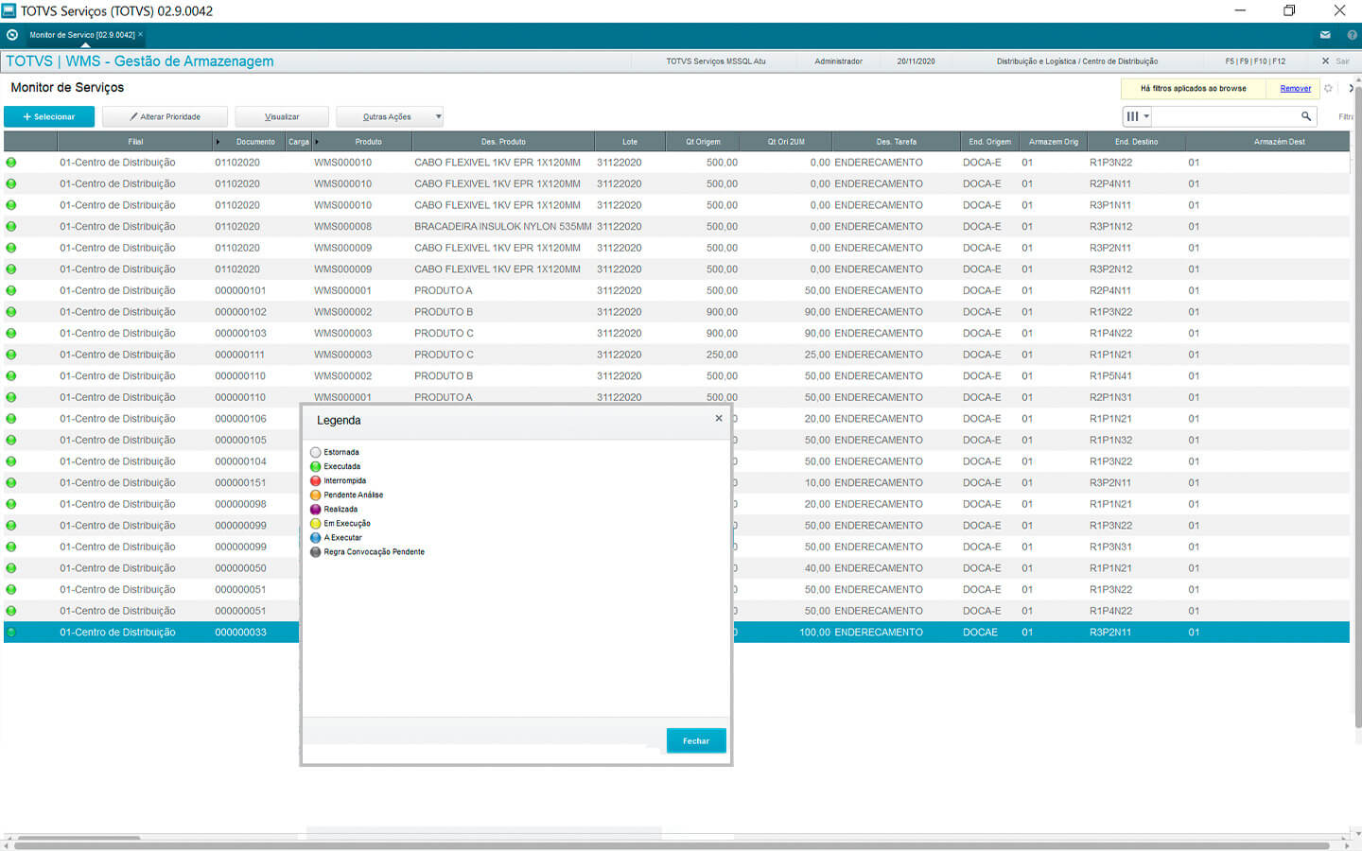1362x851 pixels.
Task: Click the Remover filter link
Action: click(1295, 88)
